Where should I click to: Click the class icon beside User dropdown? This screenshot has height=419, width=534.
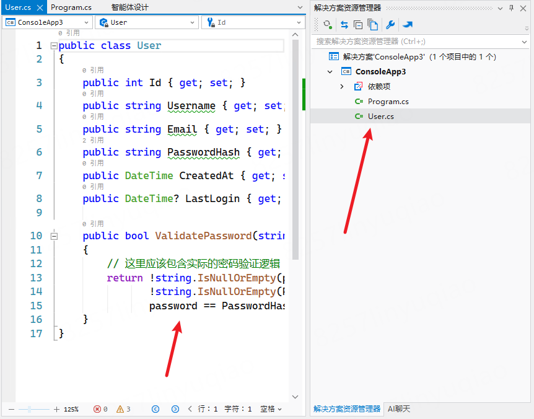pyautogui.click(x=103, y=22)
